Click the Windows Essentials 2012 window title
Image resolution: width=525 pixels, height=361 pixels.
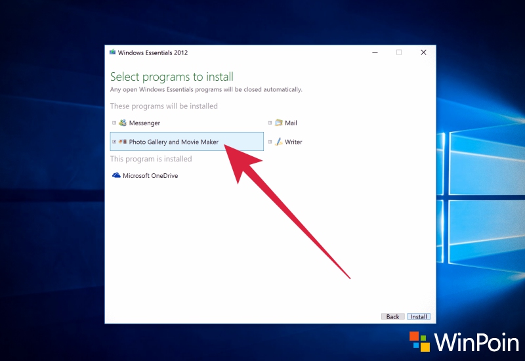pyautogui.click(x=153, y=53)
